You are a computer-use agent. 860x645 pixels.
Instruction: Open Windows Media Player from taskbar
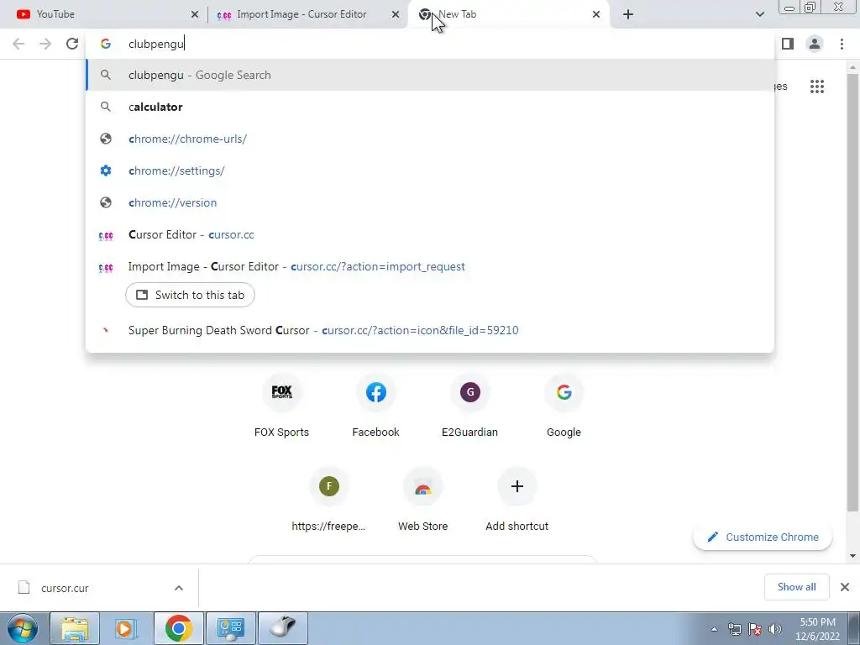point(126,628)
